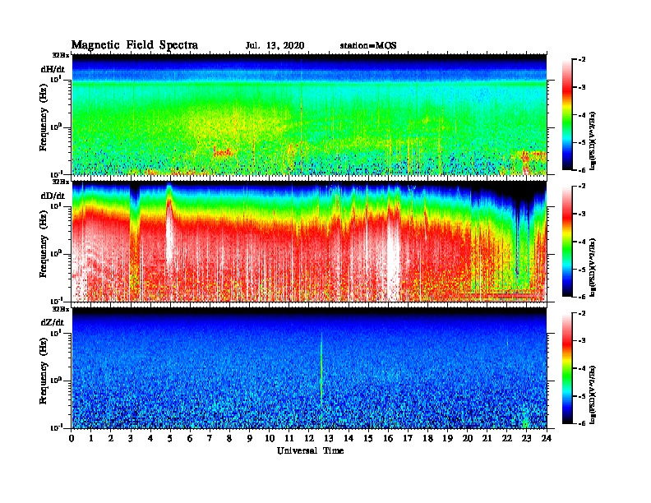Click the -5 label on the dZ/dt color bar

(x=582, y=396)
